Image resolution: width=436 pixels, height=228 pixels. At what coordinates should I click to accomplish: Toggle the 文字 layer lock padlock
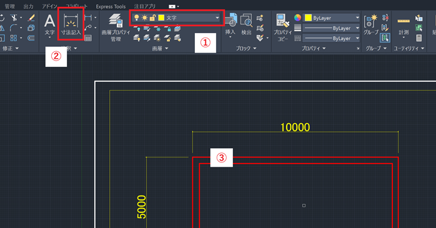152,17
